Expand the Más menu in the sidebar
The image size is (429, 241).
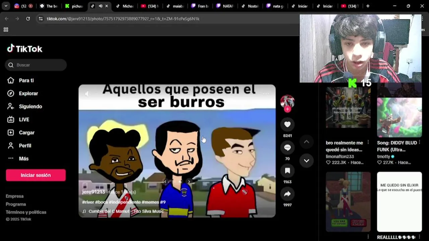23,159
